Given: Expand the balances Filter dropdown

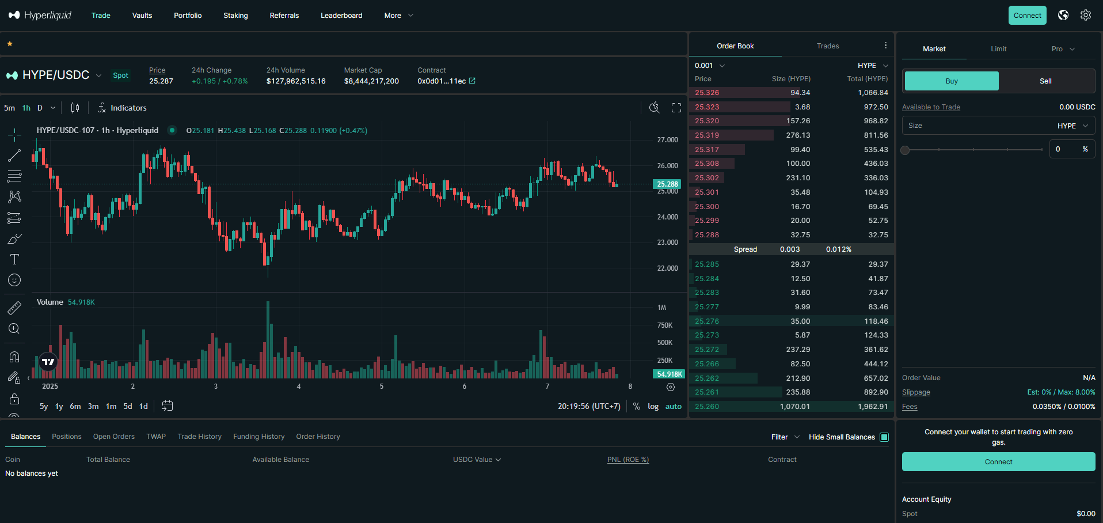Looking at the screenshot, I should [x=785, y=437].
